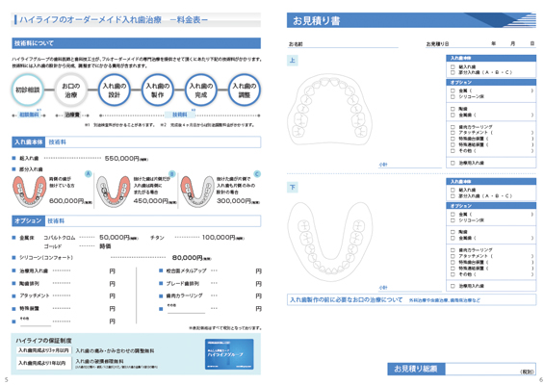Check 部分入れ歯 (A・B・C) in 下 section
This screenshot has height=385, width=544.
[453, 196]
